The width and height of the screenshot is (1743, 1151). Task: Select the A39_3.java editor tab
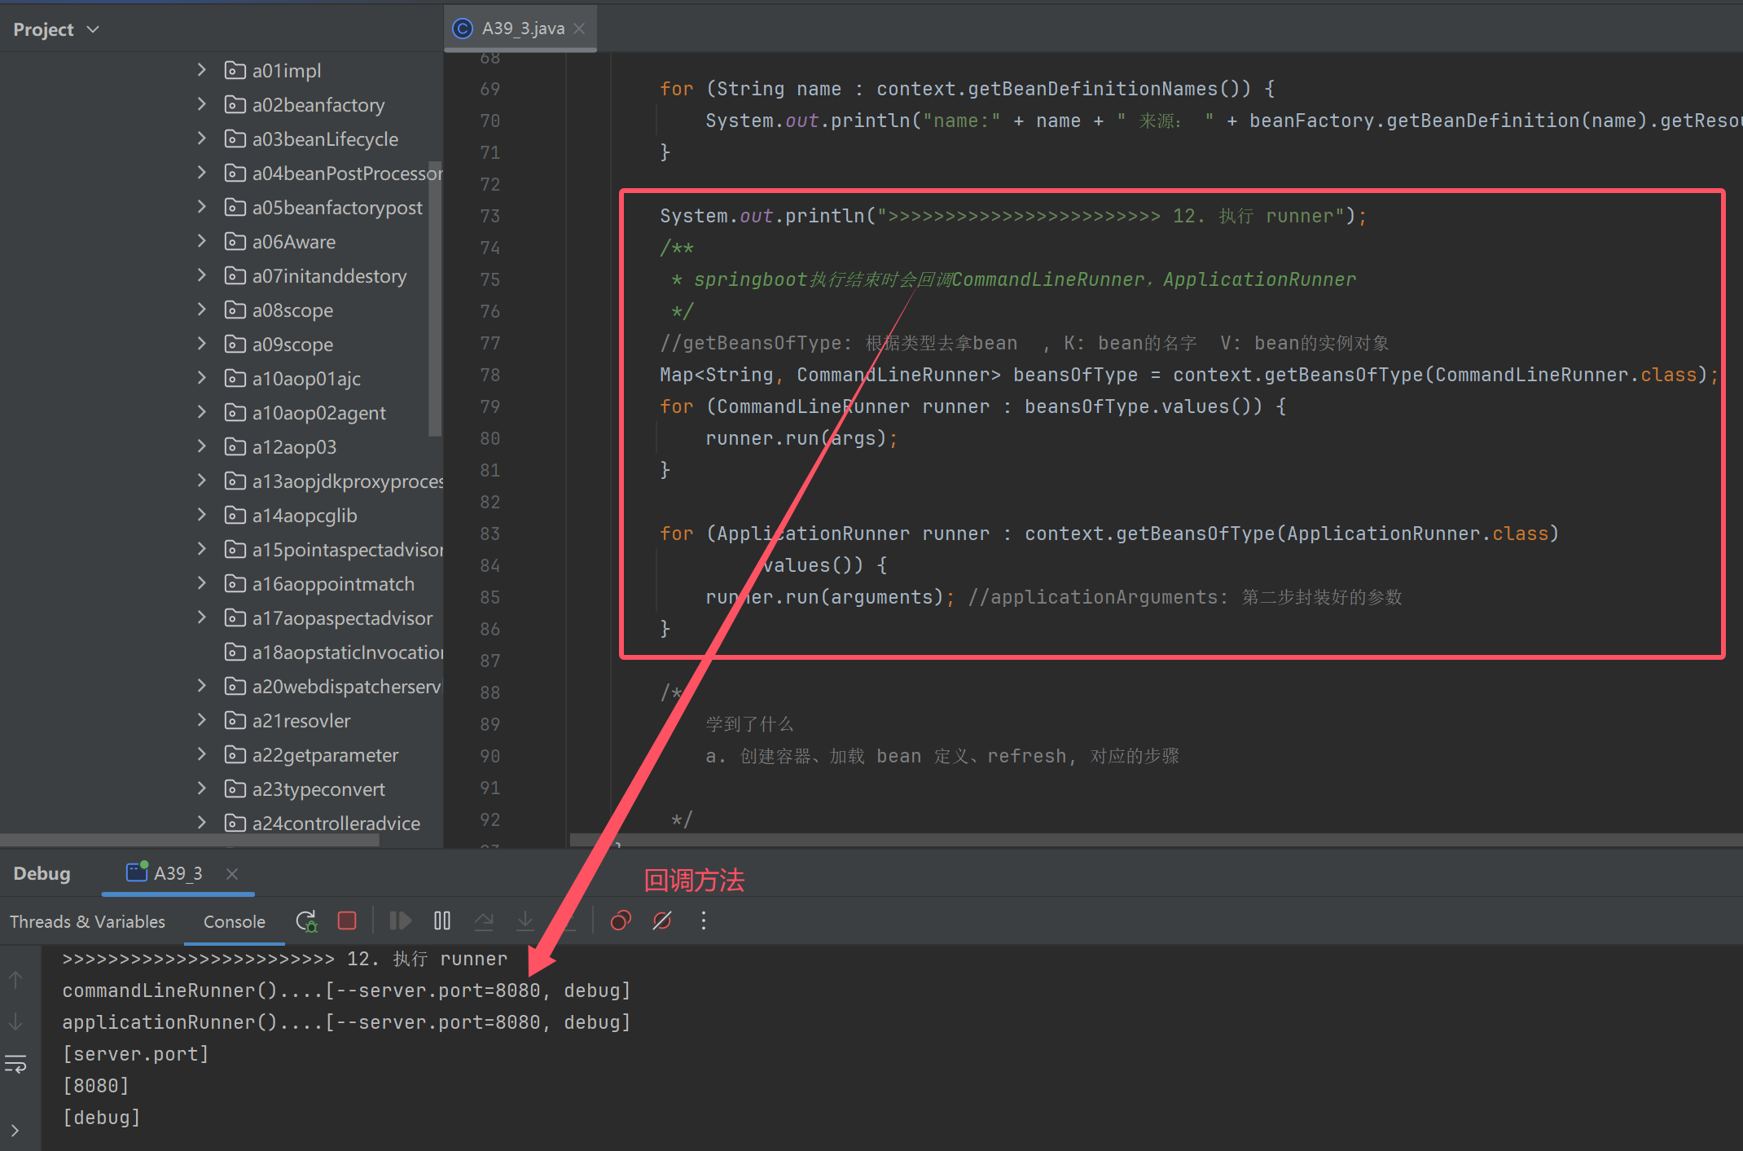(520, 29)
